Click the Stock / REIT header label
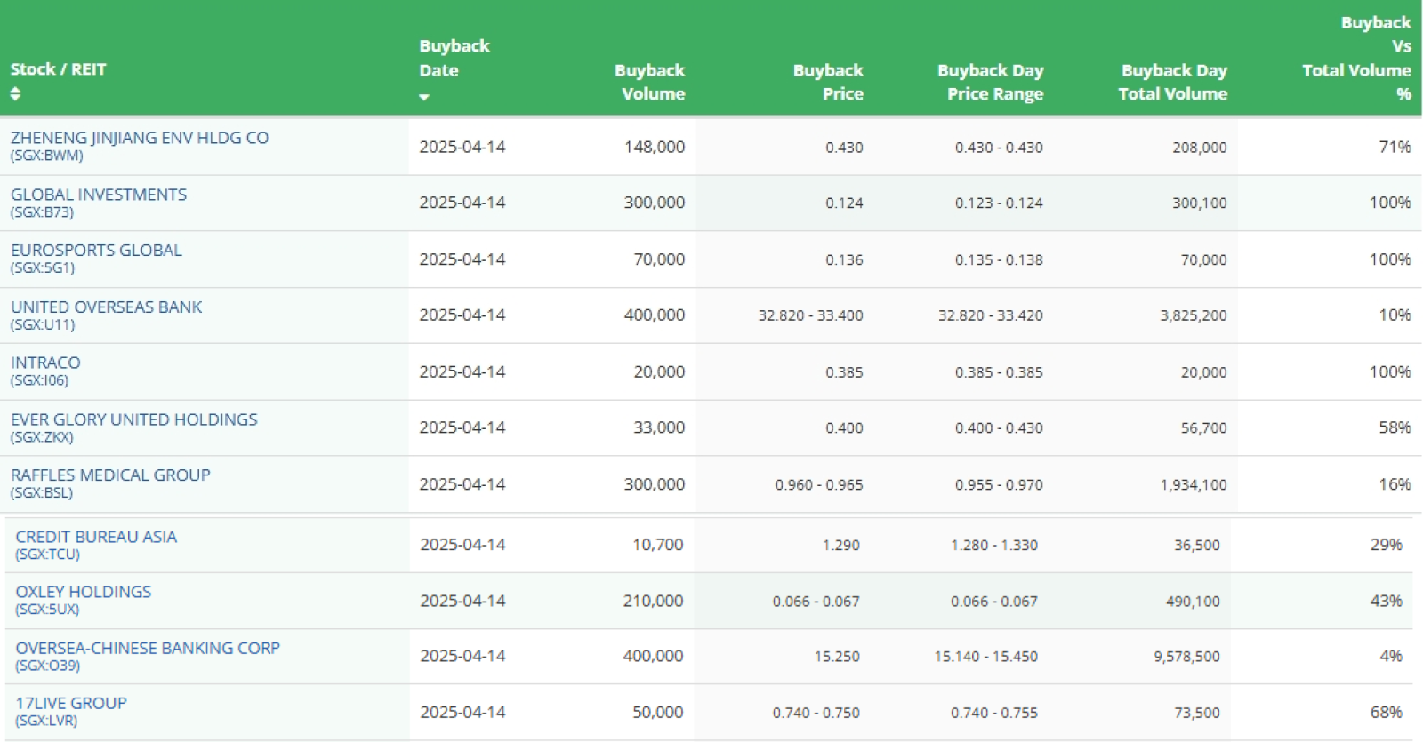 58,69
